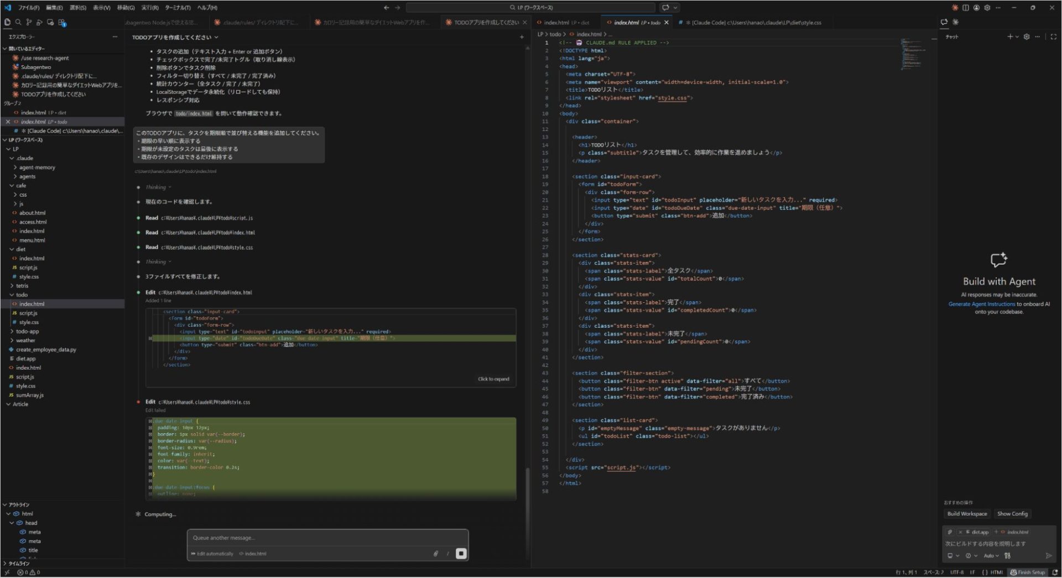Switch to the index.html LP diet tab
The width and height of the screenshot is (1062, 578).
[x=564, y=23]
